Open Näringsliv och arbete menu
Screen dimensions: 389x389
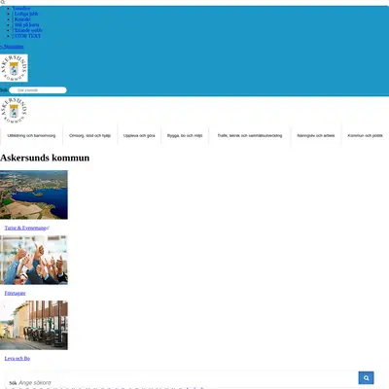pos(316,135)
